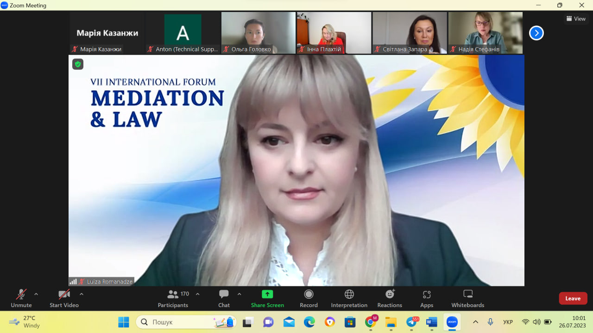Click the green Share Screen button
The width and height of the screenshot is (593, 333).
[x=267, y=298]
